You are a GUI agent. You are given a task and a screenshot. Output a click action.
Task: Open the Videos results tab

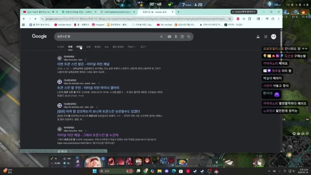(x=98, y=47)
